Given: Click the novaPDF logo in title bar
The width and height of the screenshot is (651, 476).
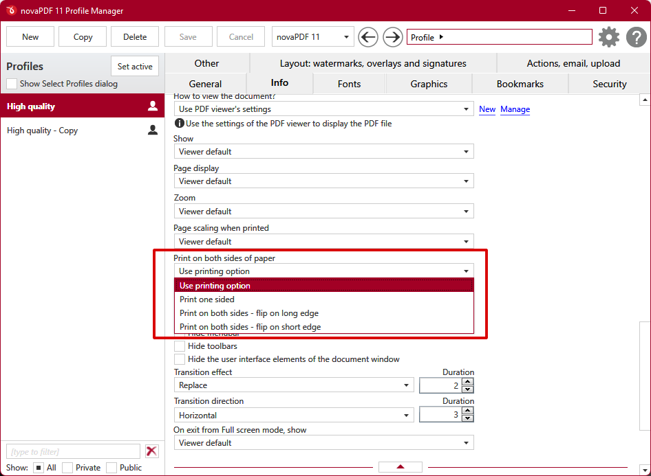Looking at the screenshot, I should [11, 10].
